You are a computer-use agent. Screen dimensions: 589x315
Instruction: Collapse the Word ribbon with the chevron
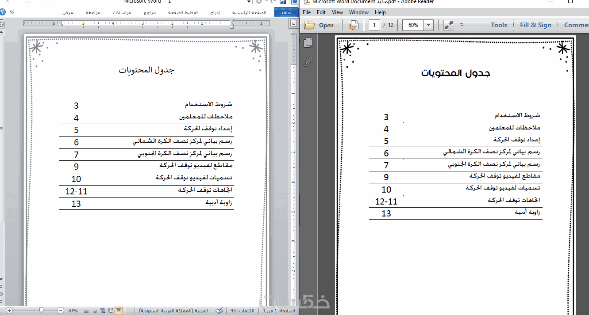point(12,12)
